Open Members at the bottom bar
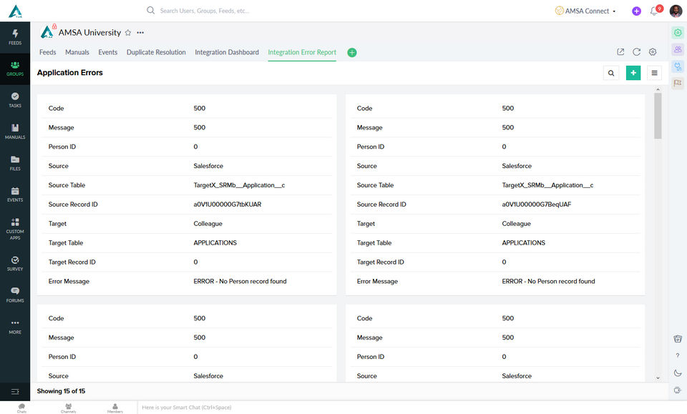Viewport: 687px width, 414px height. click(115, 408)
